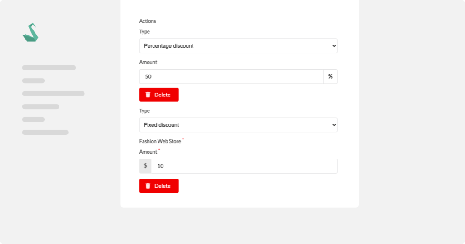Select the first sidebar placeholder item
Image resolution: width=465 pixels, height=244 pixels.
pos(49,68)
